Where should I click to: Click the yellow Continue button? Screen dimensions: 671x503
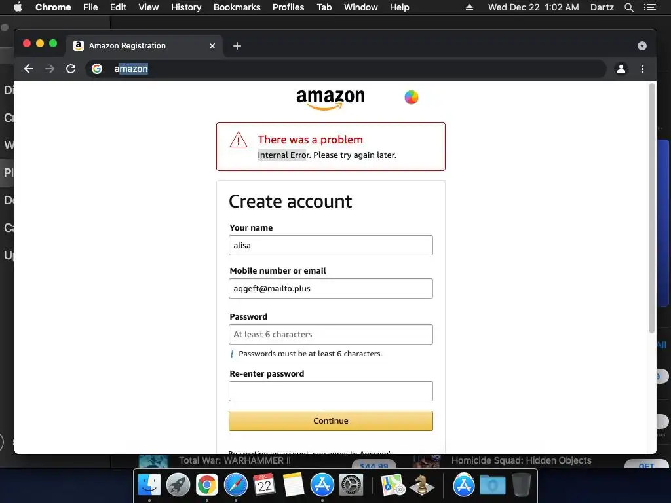coord(331,420)
